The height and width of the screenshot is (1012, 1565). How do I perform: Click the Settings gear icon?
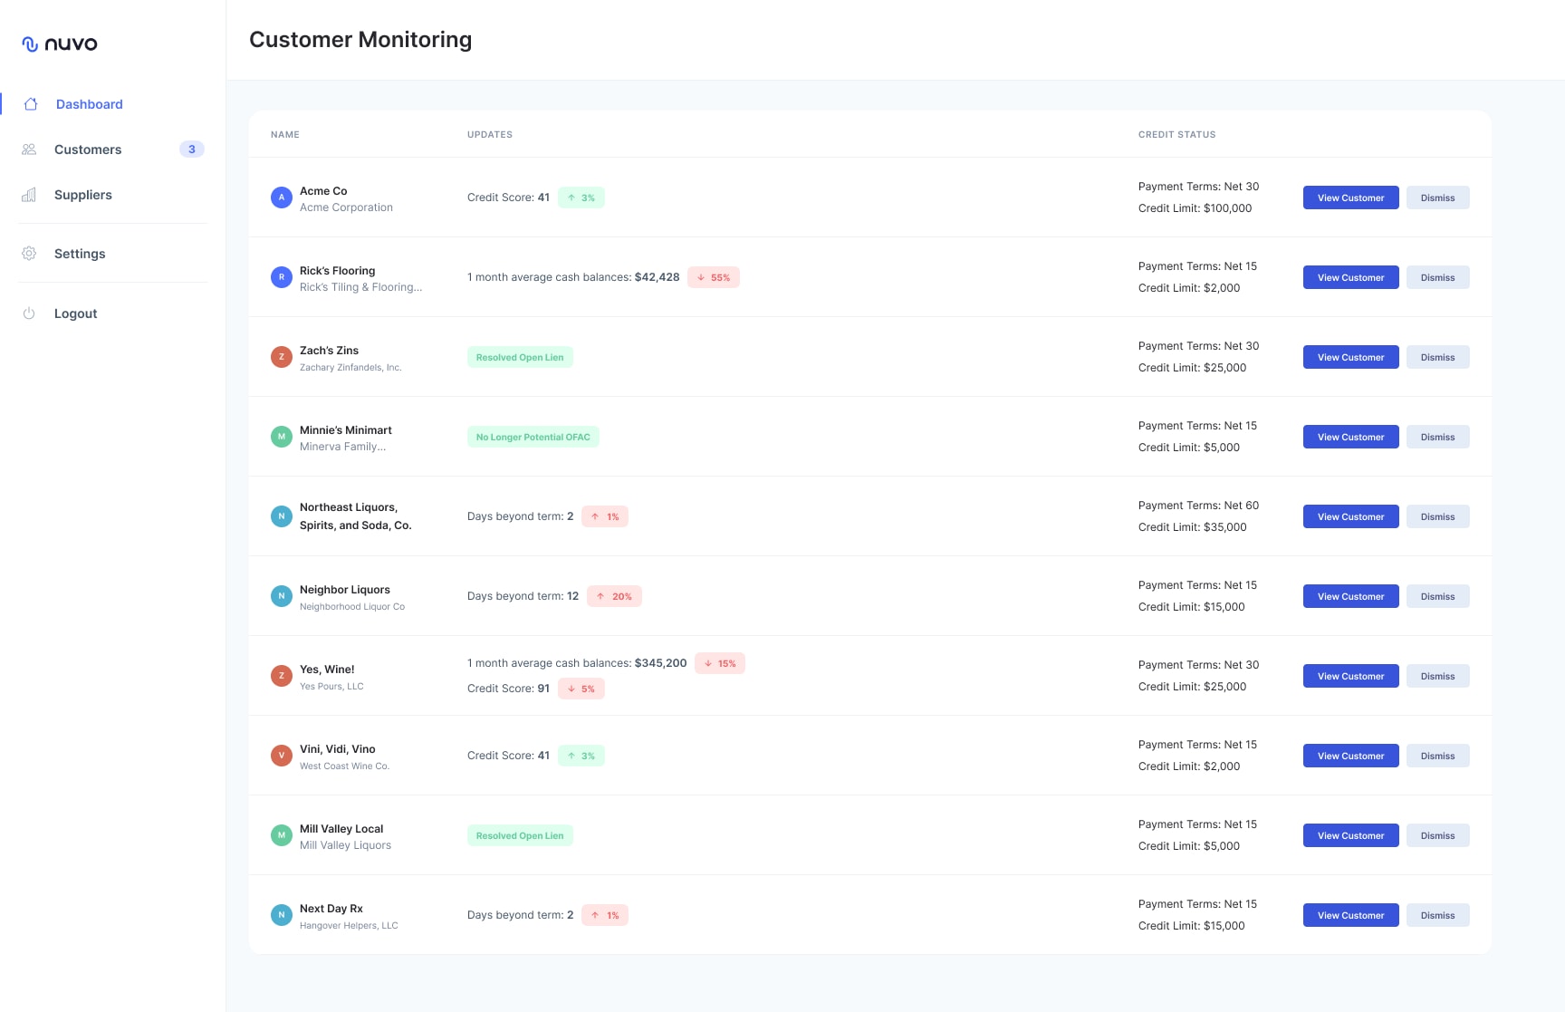pyautogui.click(x=29, y=254)
